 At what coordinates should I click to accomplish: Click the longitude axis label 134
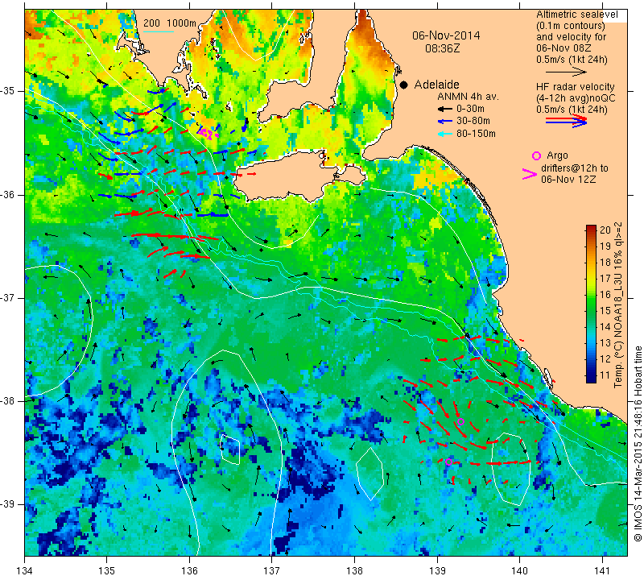(25, 571)
